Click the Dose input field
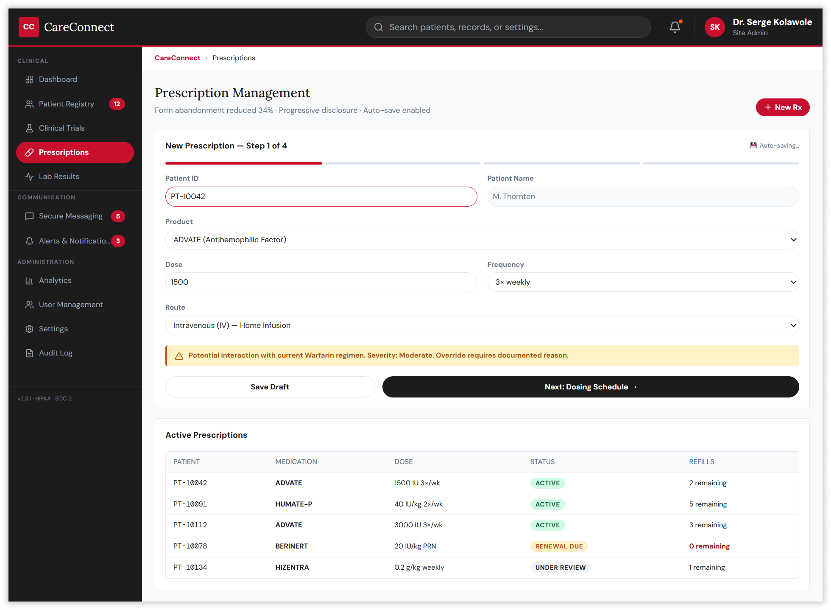 pyautogui.click(x=321, y=282)
